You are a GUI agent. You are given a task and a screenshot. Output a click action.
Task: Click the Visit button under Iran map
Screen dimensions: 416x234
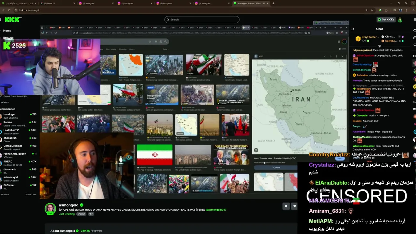coord(340,158)
